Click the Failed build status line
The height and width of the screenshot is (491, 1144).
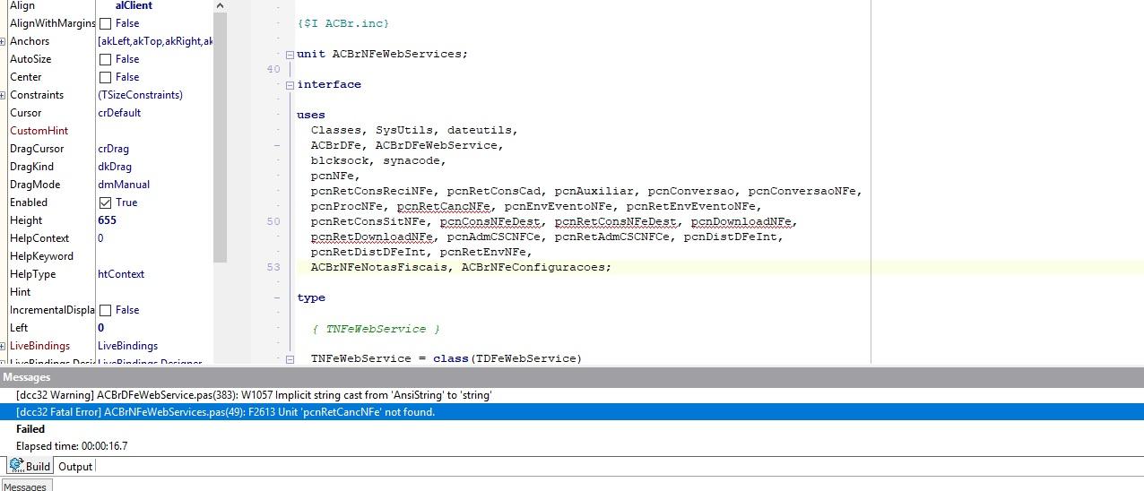pos(572,429)
